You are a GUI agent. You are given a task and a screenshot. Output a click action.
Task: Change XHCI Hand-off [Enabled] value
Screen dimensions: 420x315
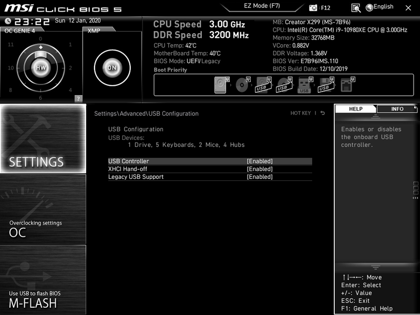tap(260, 169)
